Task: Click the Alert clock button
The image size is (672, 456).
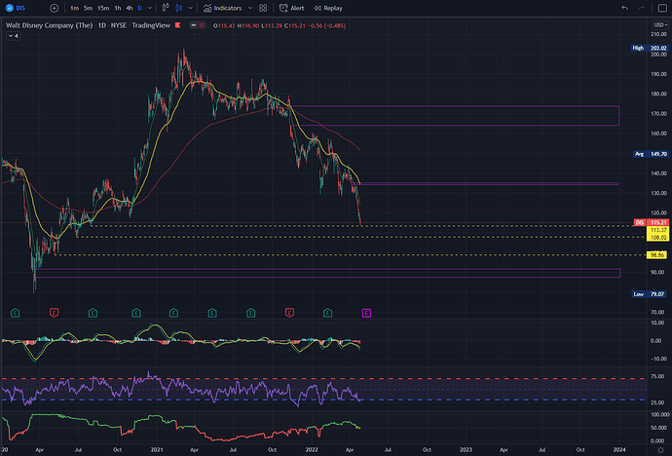Action: coord(291,8)
